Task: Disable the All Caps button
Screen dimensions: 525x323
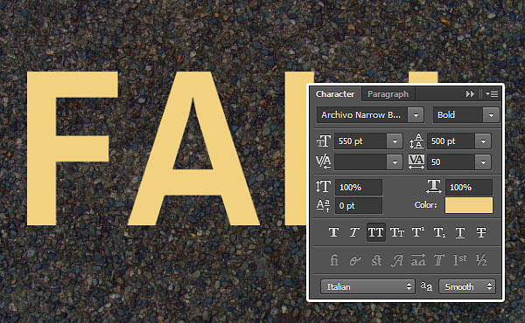Action: click(375, 232)
